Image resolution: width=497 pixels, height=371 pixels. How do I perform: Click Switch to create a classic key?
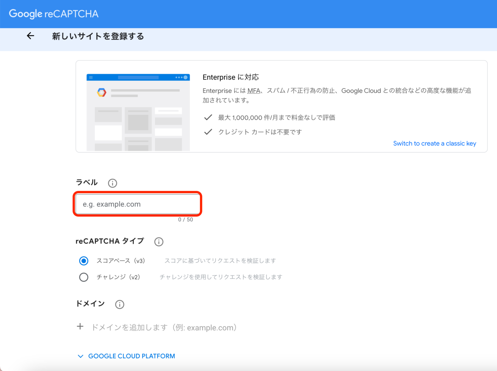point(434,144)
